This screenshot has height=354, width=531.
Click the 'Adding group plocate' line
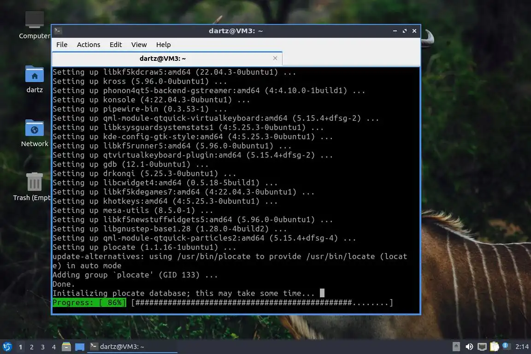click(x=135, y=275)
